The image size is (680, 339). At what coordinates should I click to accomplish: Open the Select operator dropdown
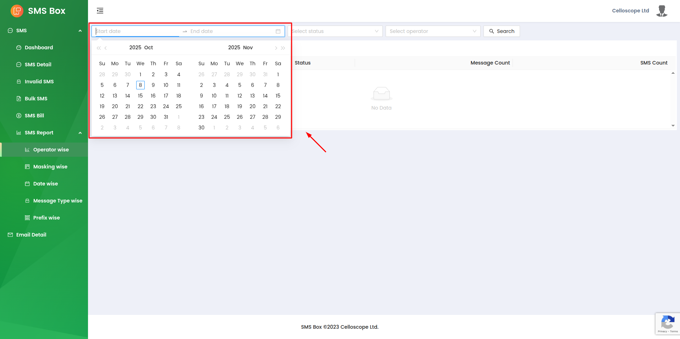coord(433,31)
